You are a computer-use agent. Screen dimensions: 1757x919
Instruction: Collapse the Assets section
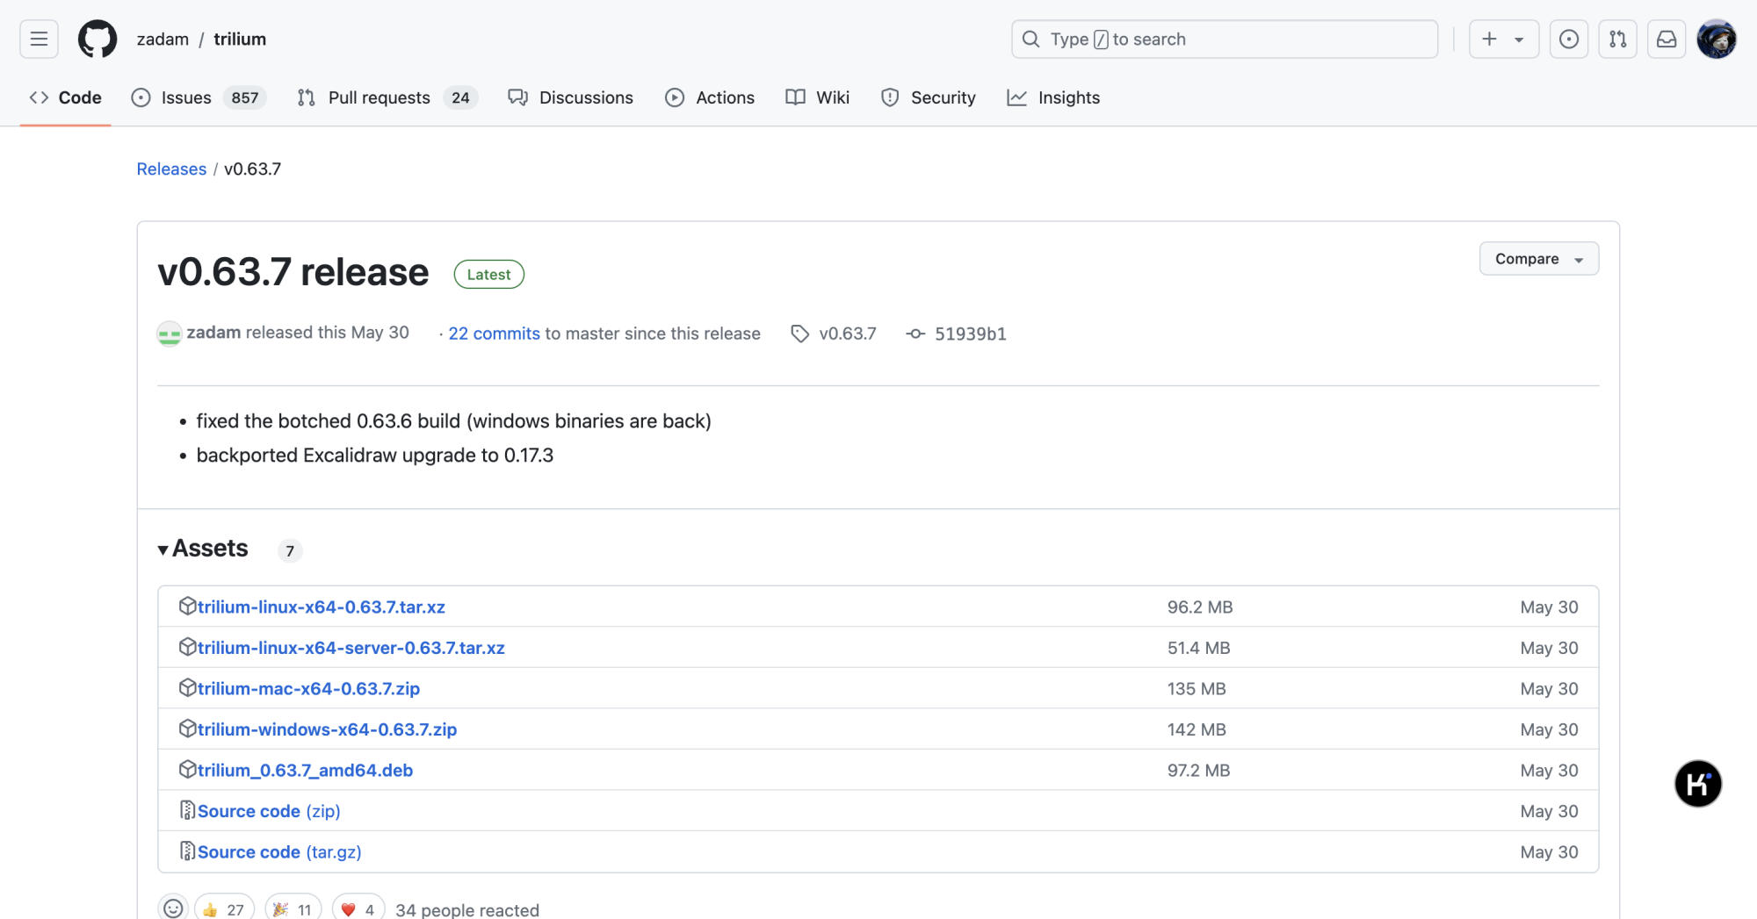click(203, 549)
